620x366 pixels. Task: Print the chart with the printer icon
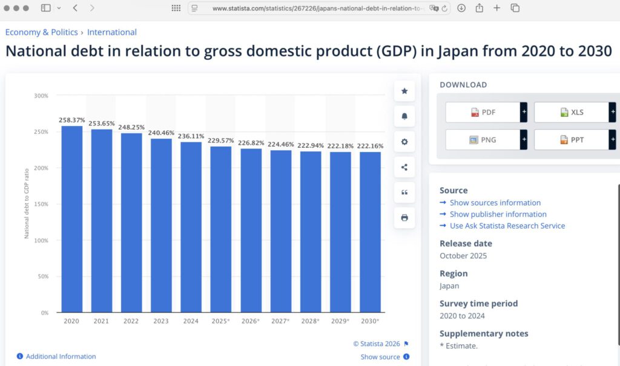[x=404, y=218]
